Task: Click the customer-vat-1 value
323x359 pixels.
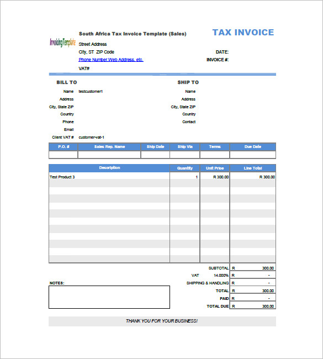Action: pyautogui.click(x=91, y=138)
